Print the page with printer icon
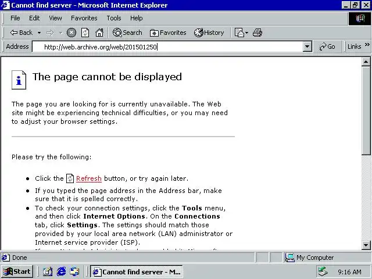The image size is (372, 279). coord(257,33)
